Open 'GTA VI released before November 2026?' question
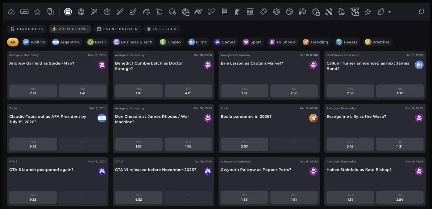Viewport: 432px width, 209px height. (x=156, y=170)
